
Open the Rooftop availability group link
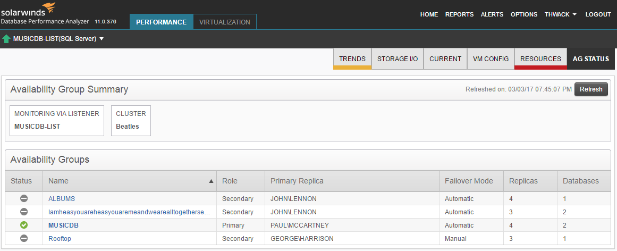point(60,239)
